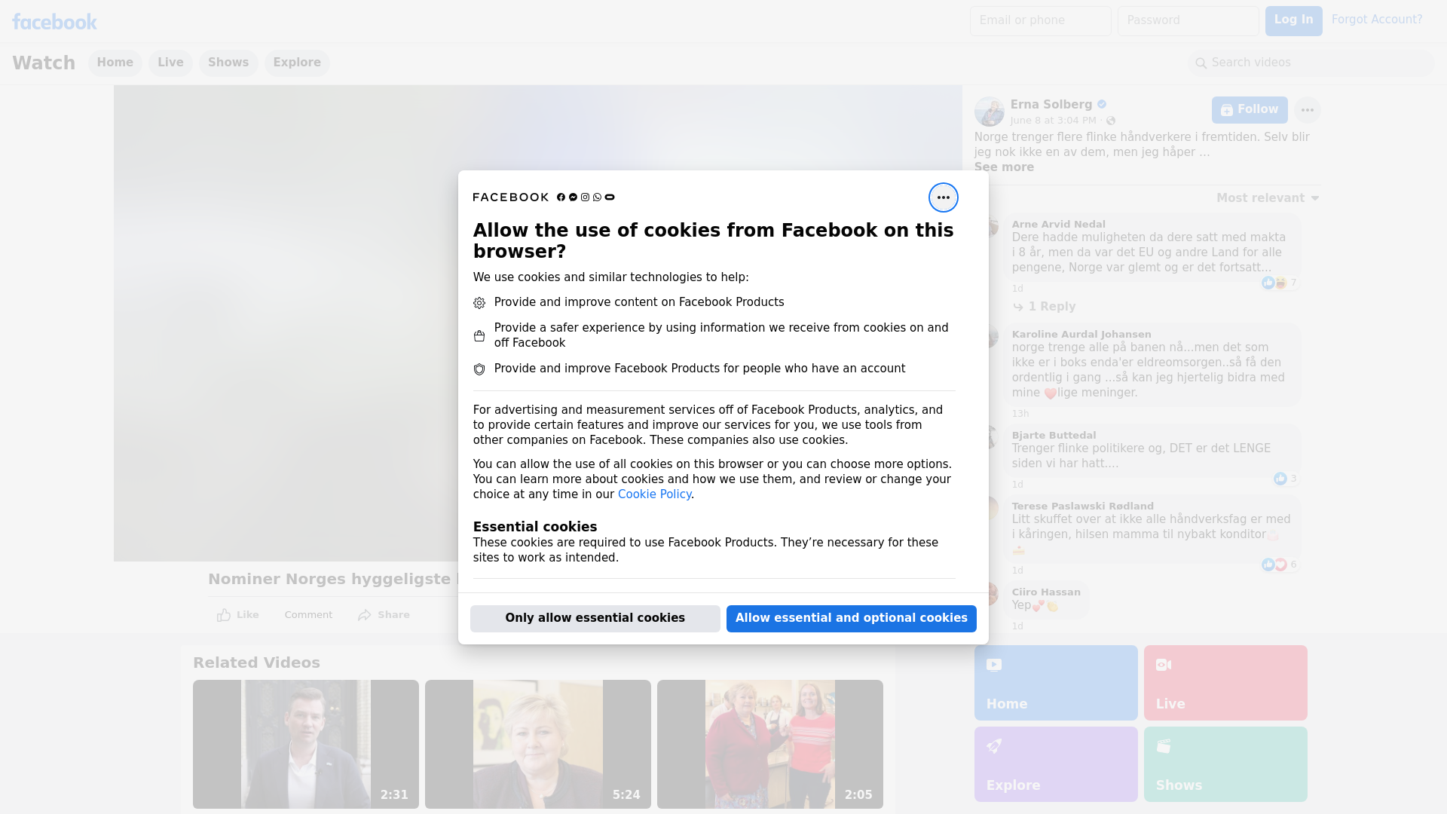Click the Share arrow button

coord(384,615)
